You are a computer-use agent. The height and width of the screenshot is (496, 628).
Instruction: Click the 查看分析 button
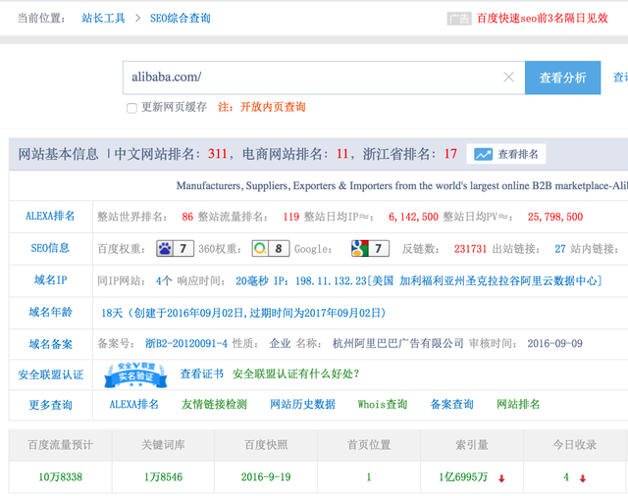[562, 77]
